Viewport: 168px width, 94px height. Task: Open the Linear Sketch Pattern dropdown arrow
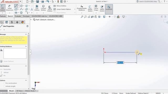pos(75,9)
